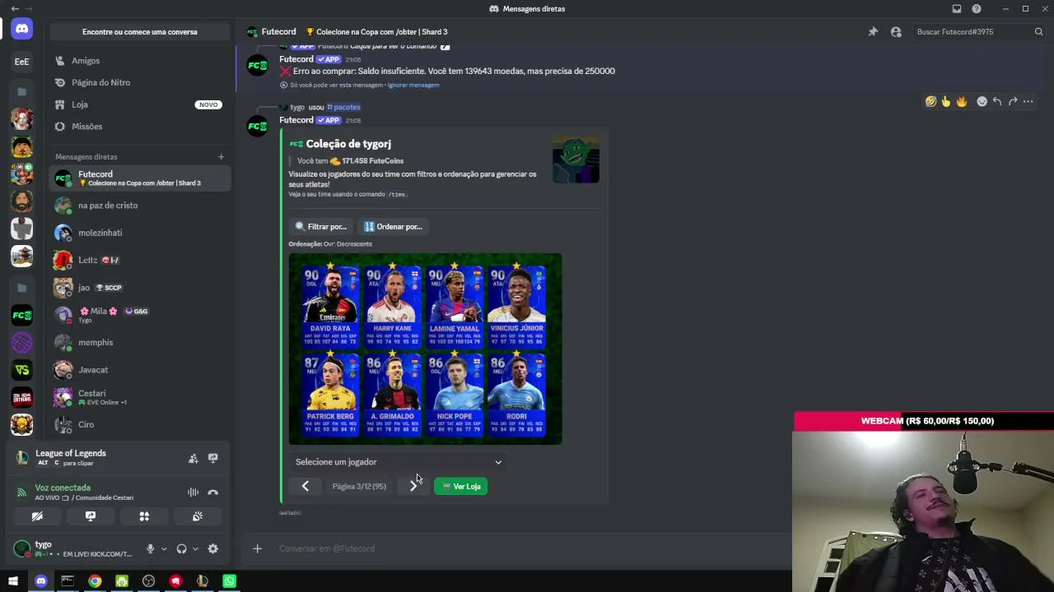Enlarge the player cards collection image

pyautogui.click(x=425, y=349)
